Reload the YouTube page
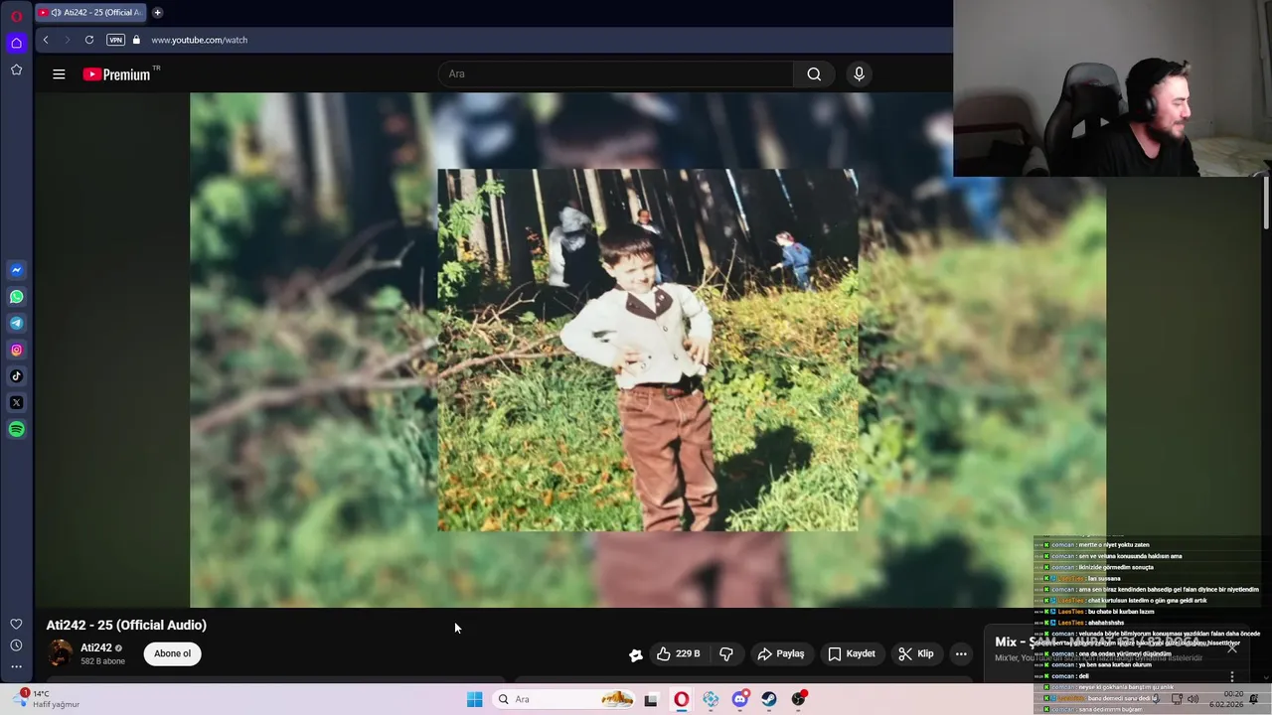Viewport: 1272px width, 715px height. tap(89, 40)
